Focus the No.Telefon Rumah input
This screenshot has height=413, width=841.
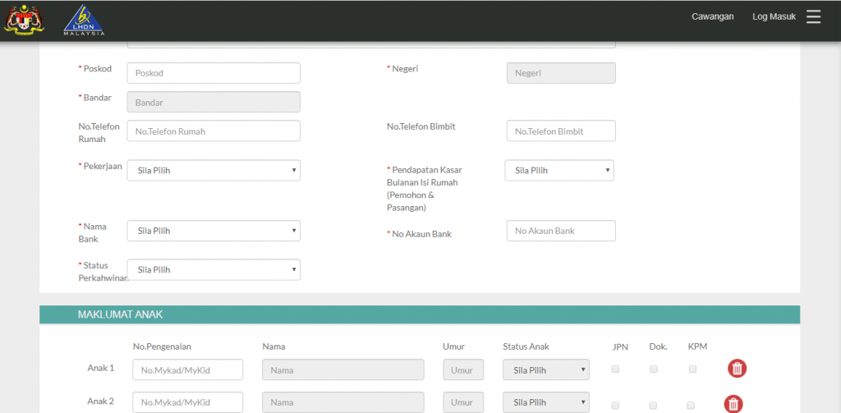[x=214, y=131]
